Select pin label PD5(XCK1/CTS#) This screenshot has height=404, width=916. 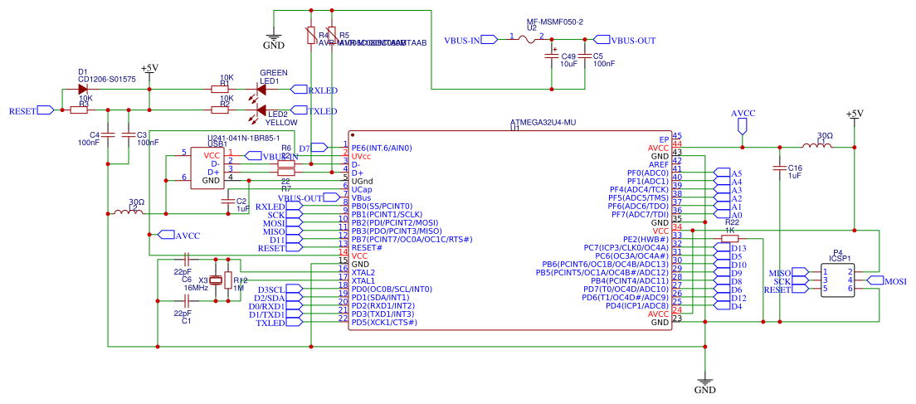[384, 322]
